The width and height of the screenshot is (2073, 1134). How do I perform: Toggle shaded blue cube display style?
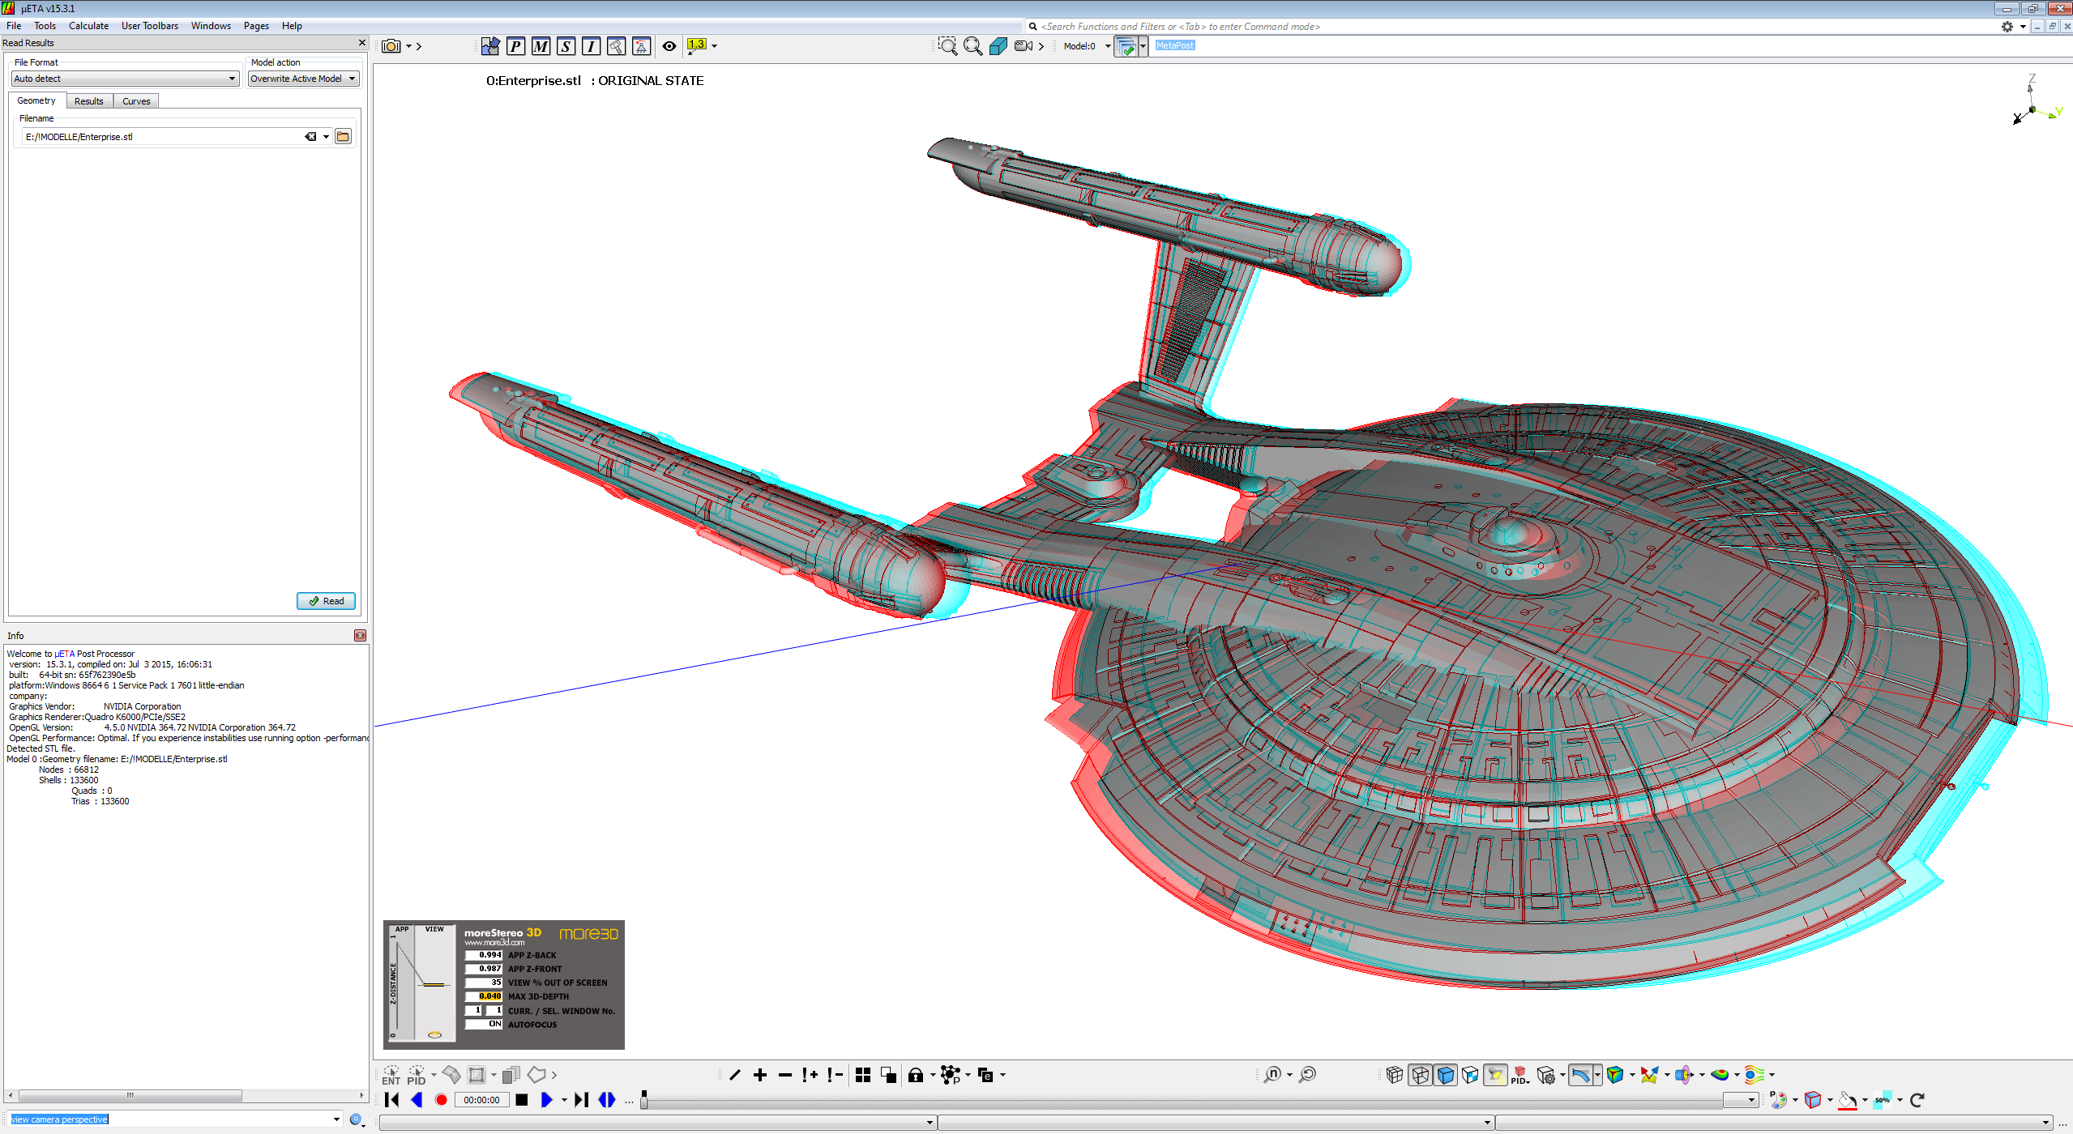(1445, 1075)
